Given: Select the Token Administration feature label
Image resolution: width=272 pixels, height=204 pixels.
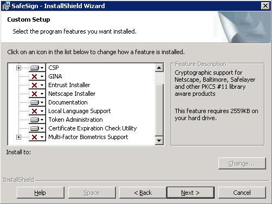Looking at the screenshot, I should click(75, 120).
